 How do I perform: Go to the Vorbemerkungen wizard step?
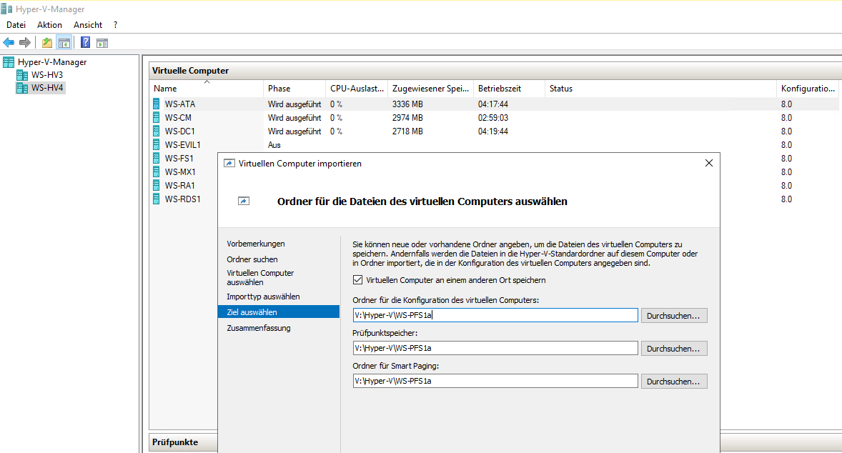pyautogui.click(x=256, y=244)
